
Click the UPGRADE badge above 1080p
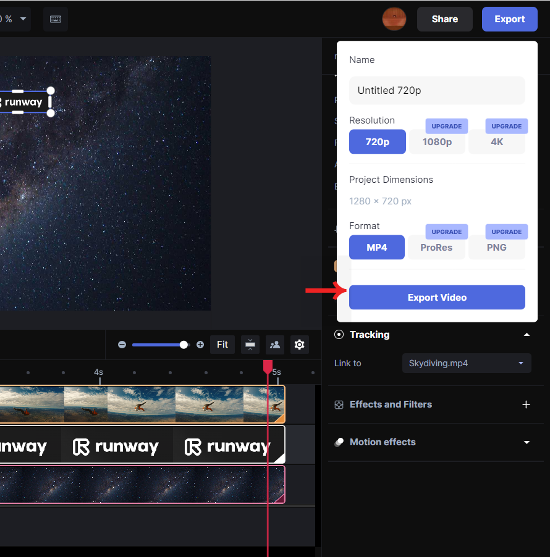click(447, 126)
